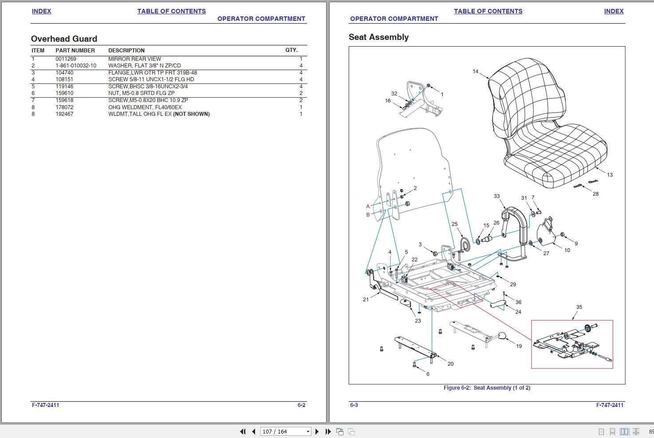Click description SCREW,BHSC 3/8-16UNCX2-3/4

(148, 87)
